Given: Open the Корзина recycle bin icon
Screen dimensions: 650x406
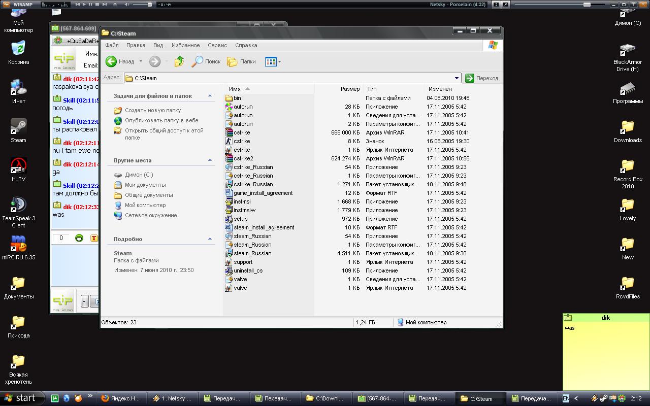Looking at the screenshot, I should (x=18, y=52).
